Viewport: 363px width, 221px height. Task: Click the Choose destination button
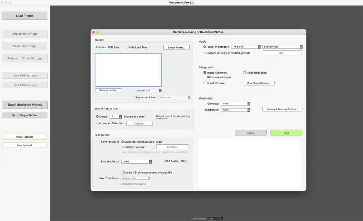point(172,147)
